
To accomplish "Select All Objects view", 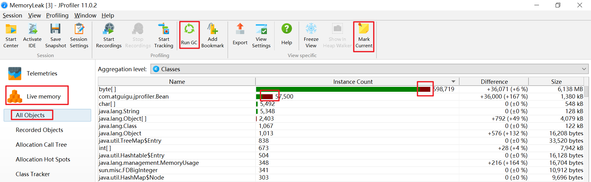I will coord(47,115).
